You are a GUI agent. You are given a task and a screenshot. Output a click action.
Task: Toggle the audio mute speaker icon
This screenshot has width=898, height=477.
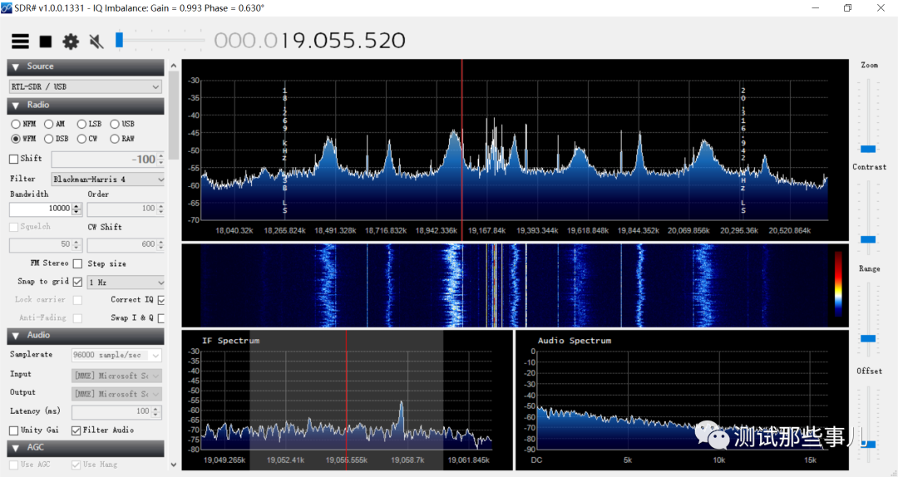click(96, 42)
